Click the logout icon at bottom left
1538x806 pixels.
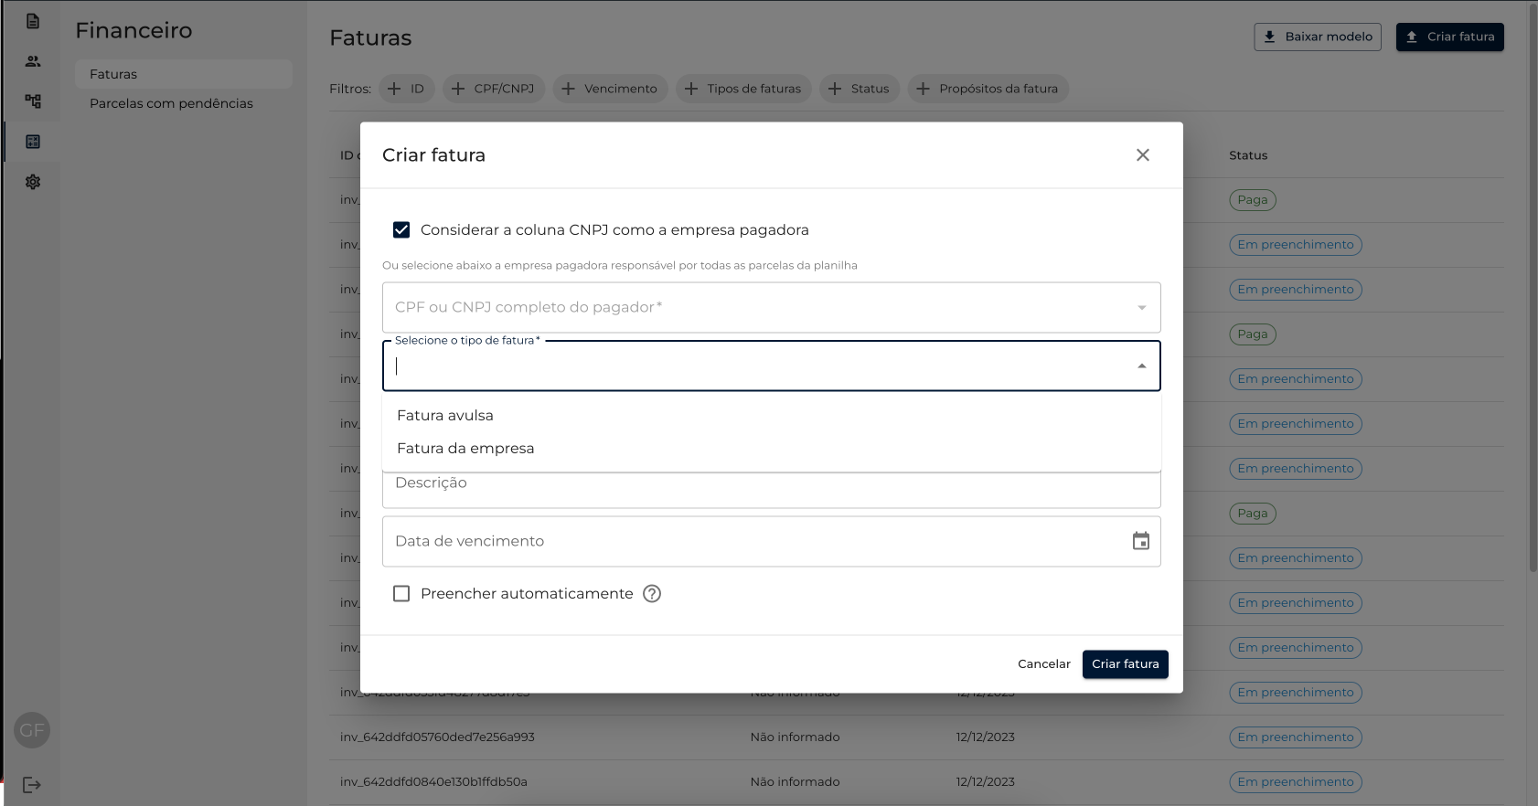[x=32, y=785]
